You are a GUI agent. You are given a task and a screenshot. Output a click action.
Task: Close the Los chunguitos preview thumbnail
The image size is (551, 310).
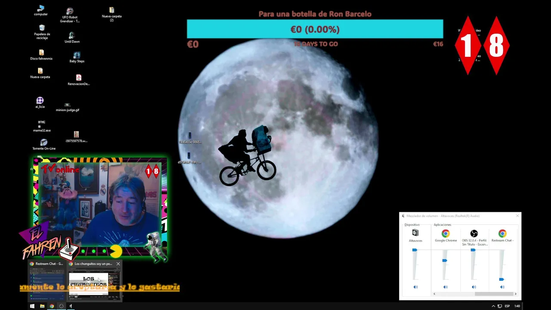[x=118, y=263]
